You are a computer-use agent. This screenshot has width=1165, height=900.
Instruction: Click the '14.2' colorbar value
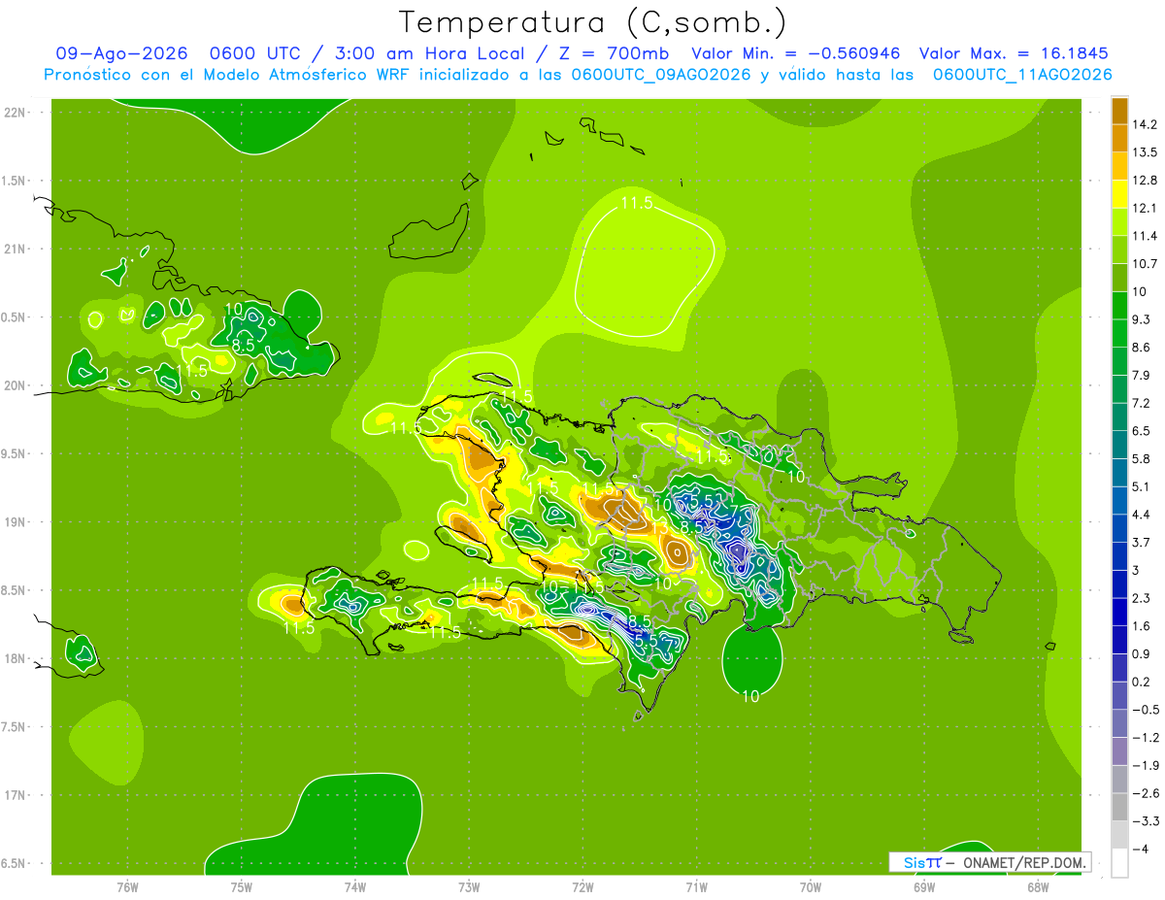coord(1145,124)
